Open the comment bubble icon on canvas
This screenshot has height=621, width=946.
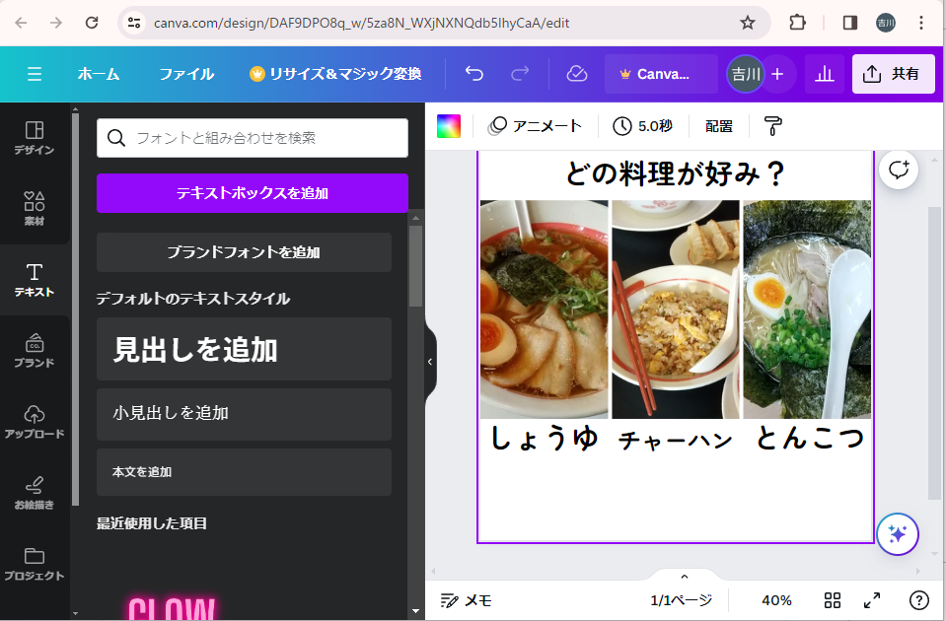pos(899,170)
